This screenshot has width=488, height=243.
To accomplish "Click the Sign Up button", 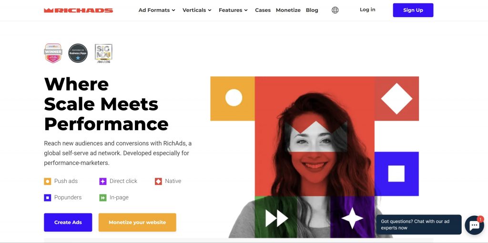I will [413, 10].
